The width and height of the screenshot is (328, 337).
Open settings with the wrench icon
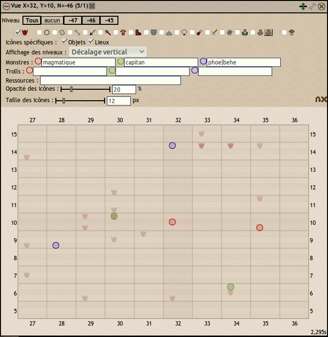pos(313,6)
